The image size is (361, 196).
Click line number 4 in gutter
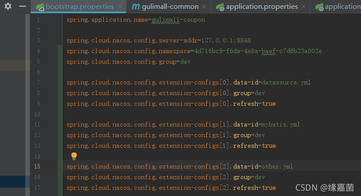[38, 51]
